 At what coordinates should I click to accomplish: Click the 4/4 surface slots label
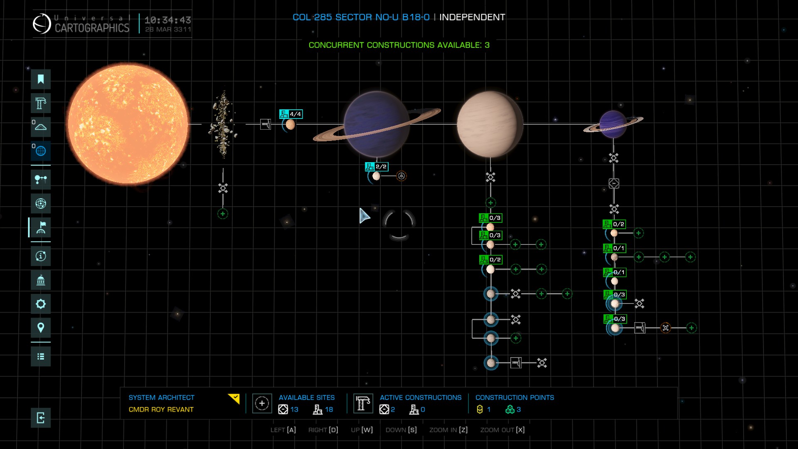(291, 114)
